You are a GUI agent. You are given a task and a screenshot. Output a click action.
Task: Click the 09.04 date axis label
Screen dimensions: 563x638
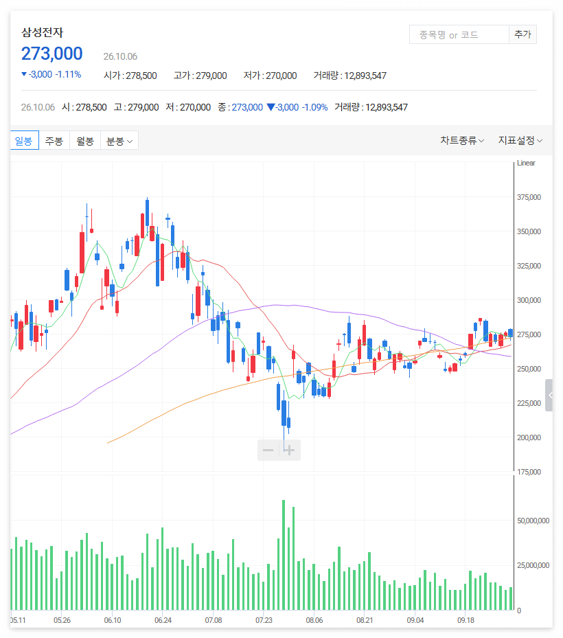tap(415, 621)
